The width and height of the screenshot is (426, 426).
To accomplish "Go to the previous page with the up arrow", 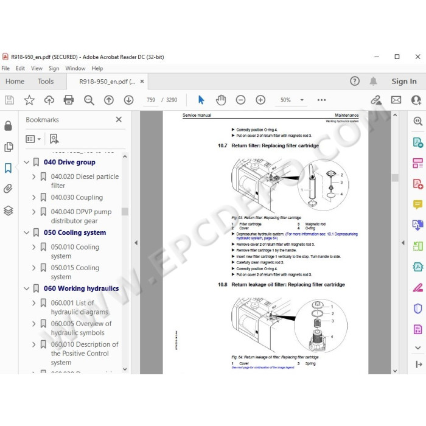I will (109, 100).
